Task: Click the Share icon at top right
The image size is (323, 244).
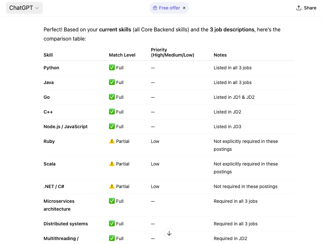Action: pos(298,8)
